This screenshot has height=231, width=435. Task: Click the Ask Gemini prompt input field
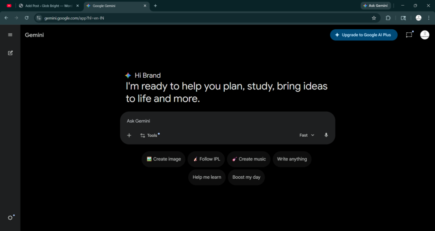pos(227,121)
